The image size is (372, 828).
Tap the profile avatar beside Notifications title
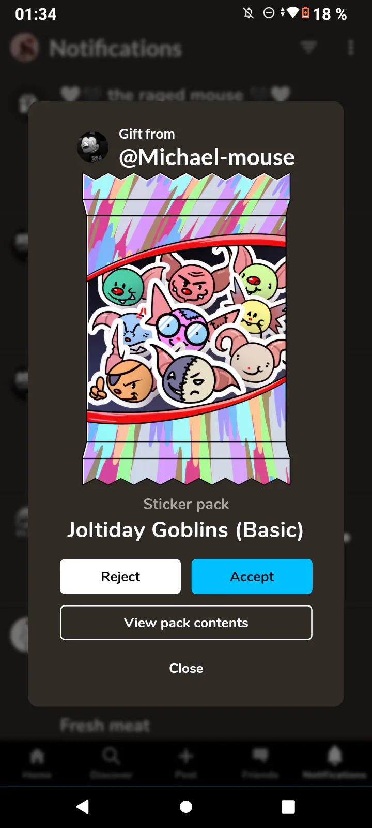point(24,48)
